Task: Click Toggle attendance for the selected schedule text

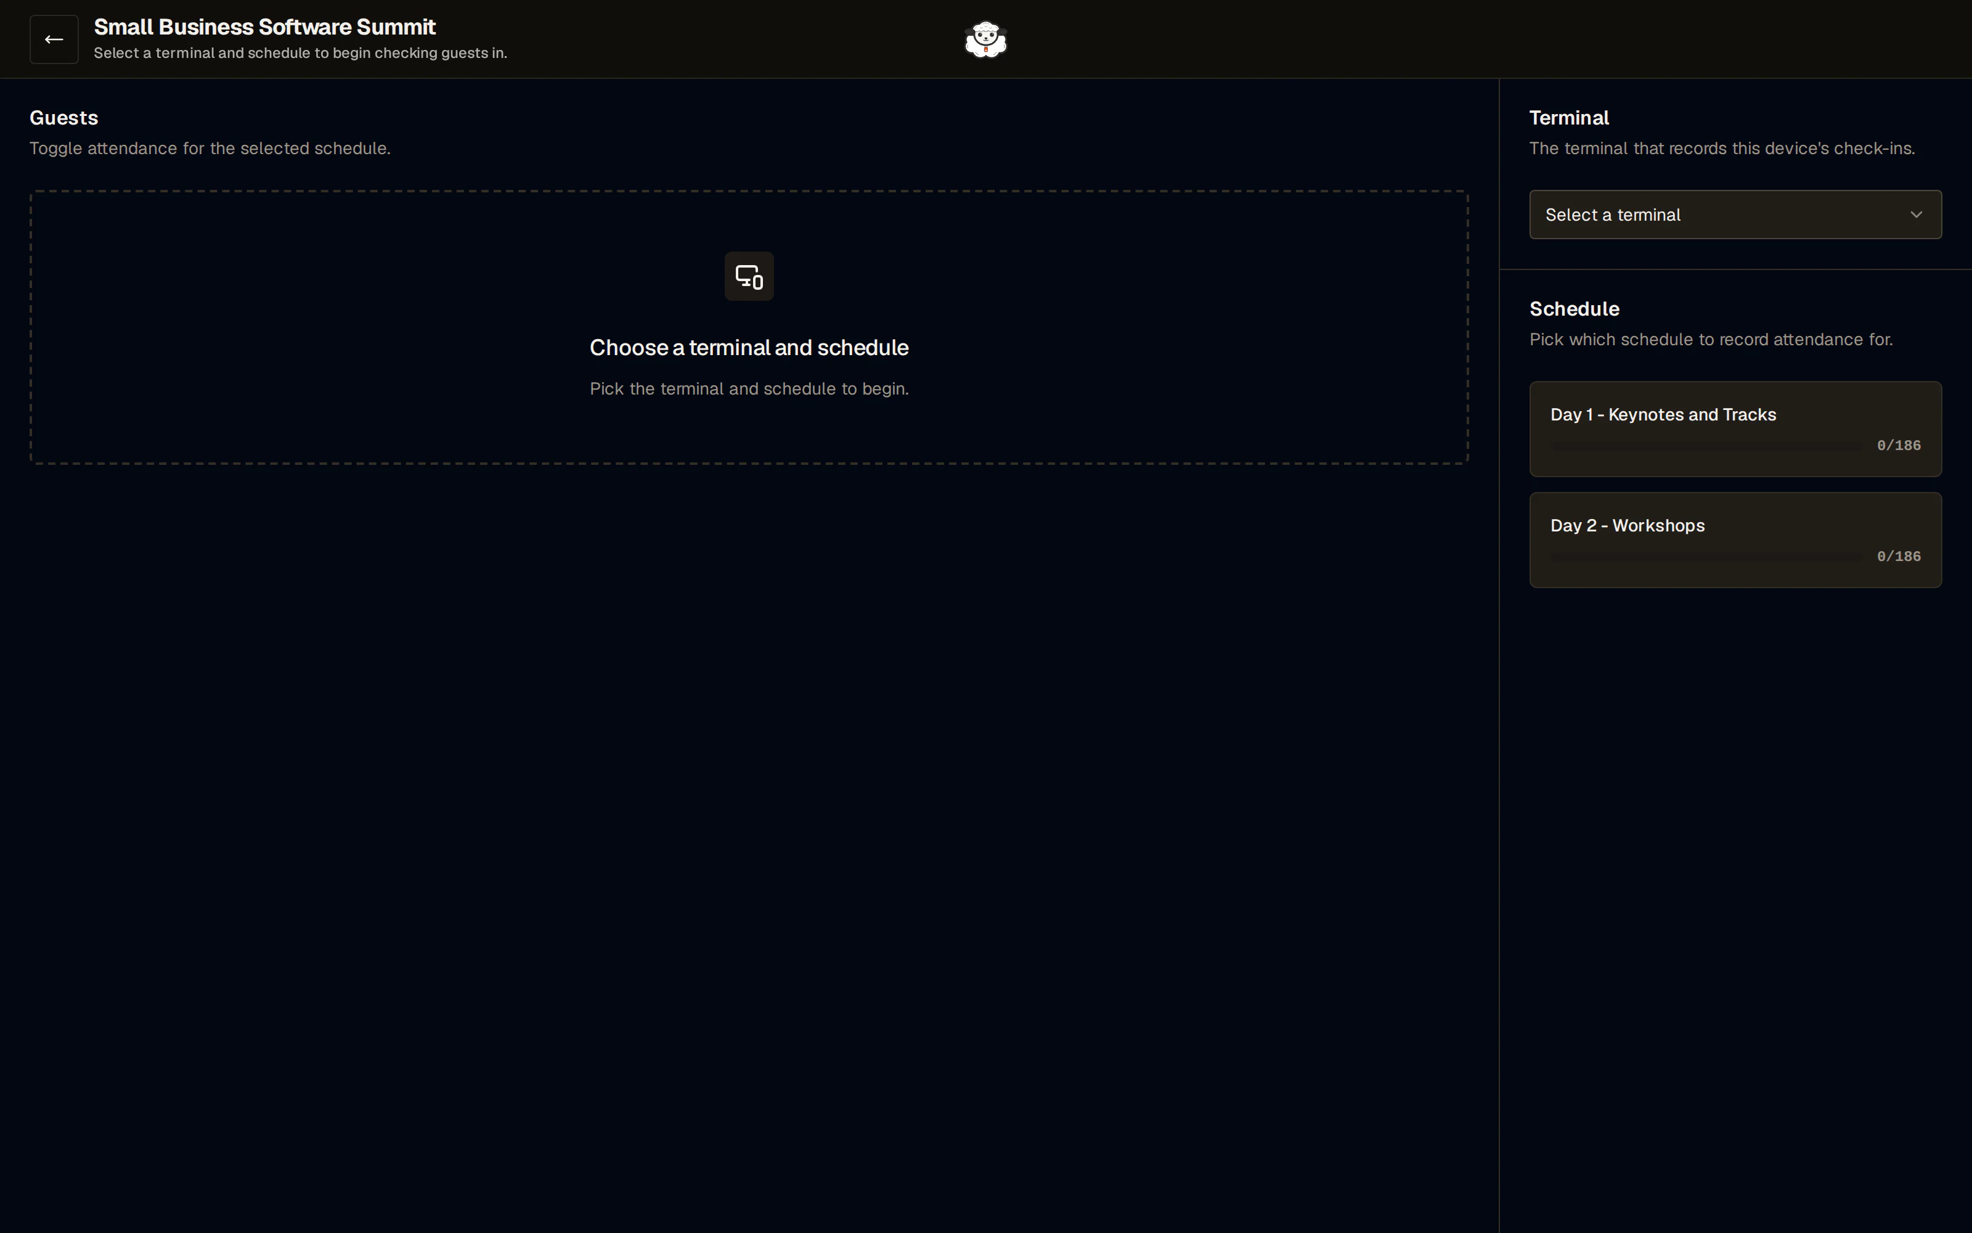Action: pos(210,149)
